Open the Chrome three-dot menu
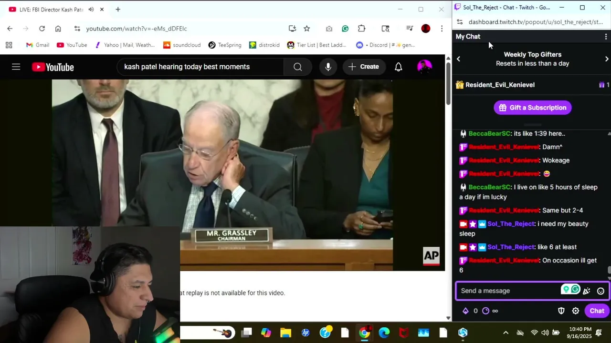Viewport: 611px width, 343px height. 442,29
